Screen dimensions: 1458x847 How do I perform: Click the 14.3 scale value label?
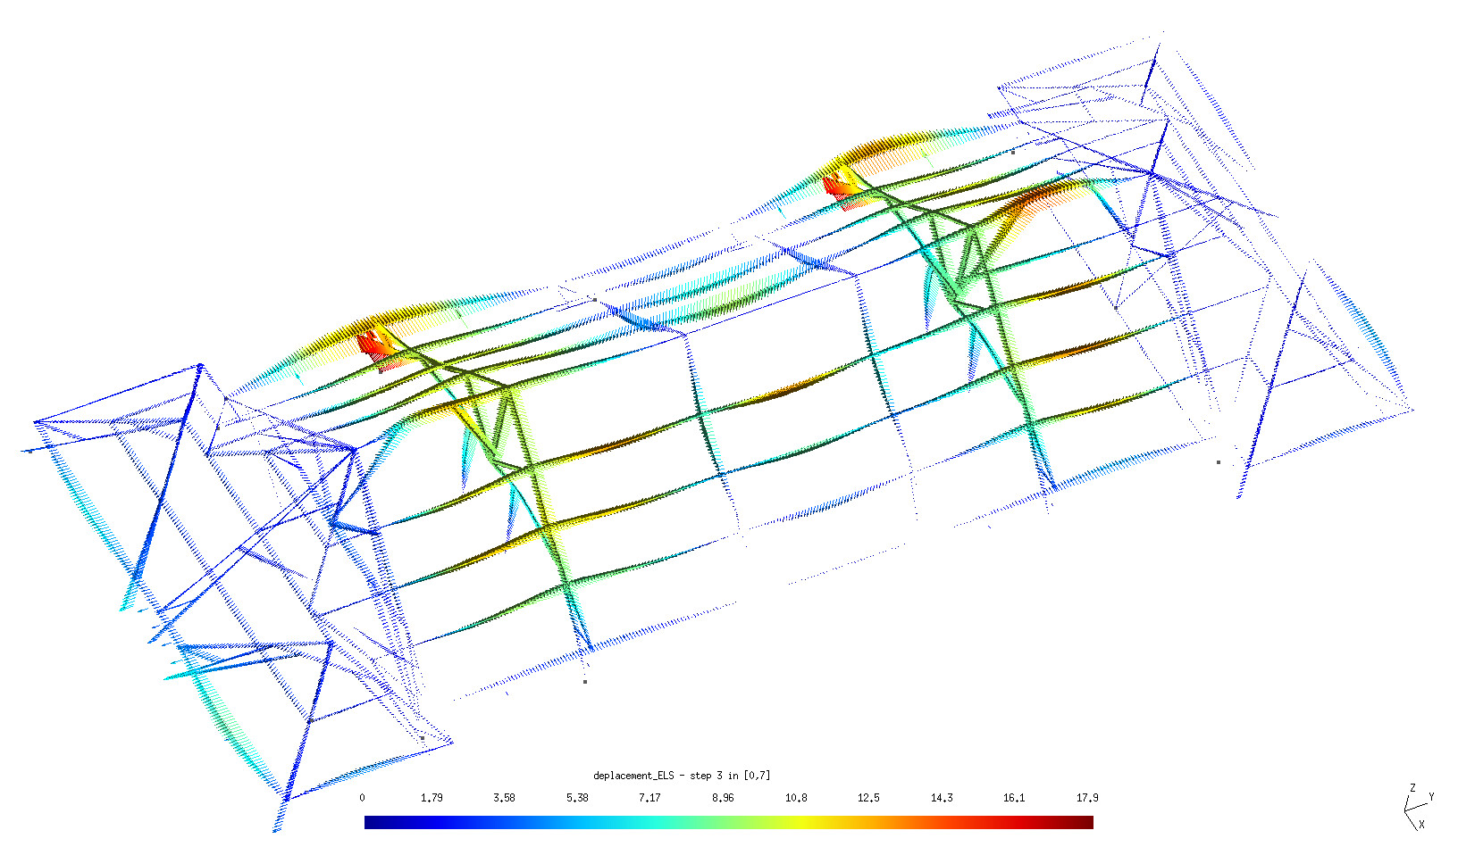click(942, 798)
